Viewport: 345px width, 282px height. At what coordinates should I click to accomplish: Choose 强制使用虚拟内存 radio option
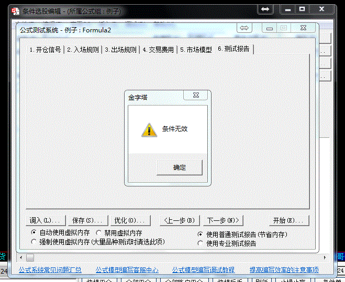coord(34,242)
